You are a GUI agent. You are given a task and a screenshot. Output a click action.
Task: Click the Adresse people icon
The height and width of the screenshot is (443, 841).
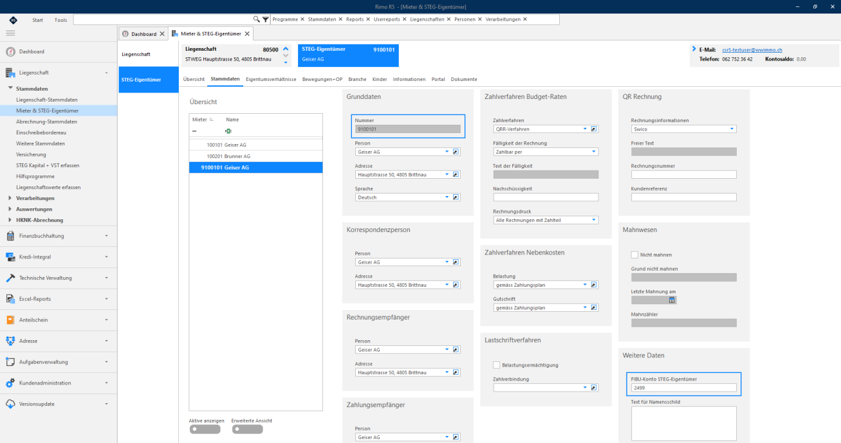tap(10, 341)
